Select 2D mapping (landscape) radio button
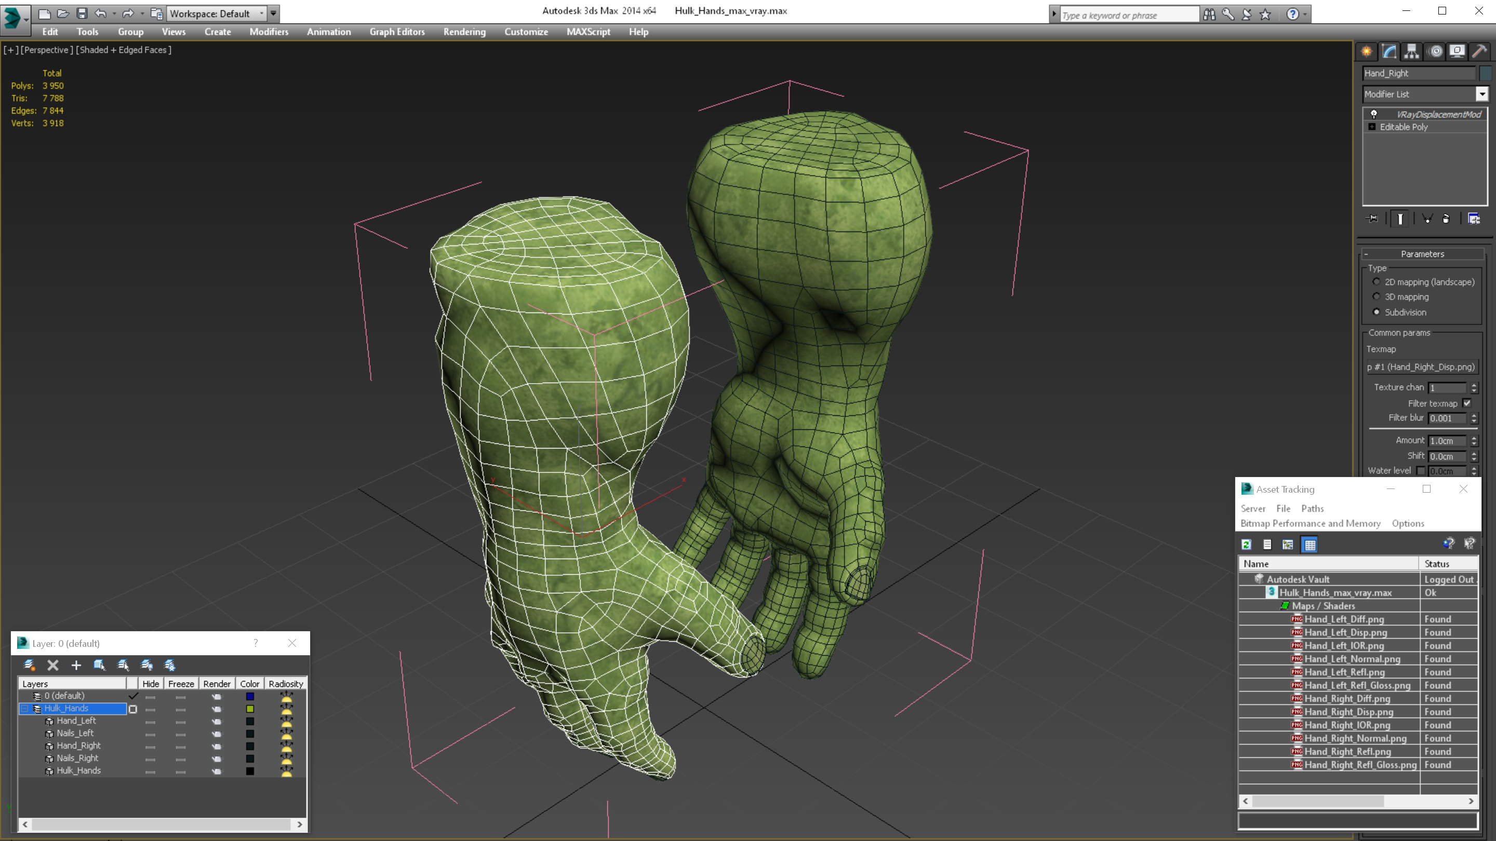1496x841 pixels. [1377, 281]
